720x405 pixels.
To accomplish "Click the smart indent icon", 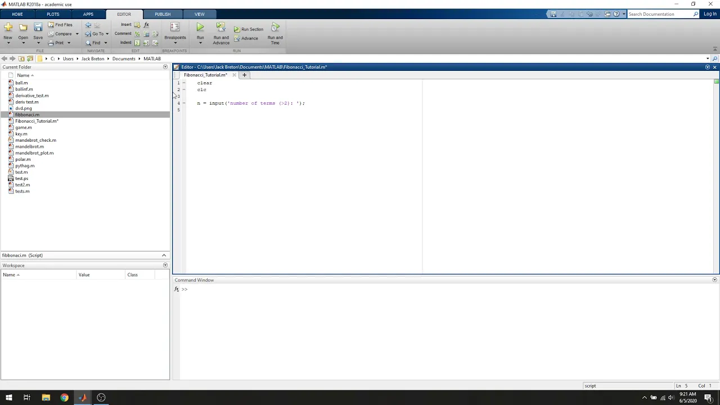I will point(137,43).
